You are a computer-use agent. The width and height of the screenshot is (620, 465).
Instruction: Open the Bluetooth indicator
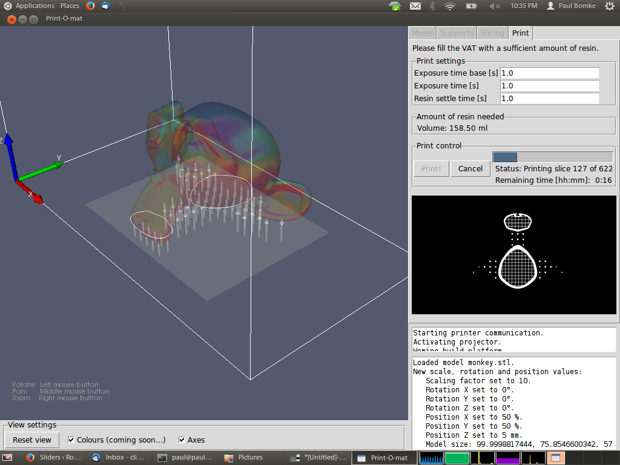click(x=432, y=6)
